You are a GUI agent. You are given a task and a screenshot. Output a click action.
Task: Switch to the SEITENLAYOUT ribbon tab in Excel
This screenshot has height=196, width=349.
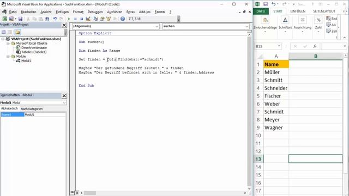click(324, 11)
